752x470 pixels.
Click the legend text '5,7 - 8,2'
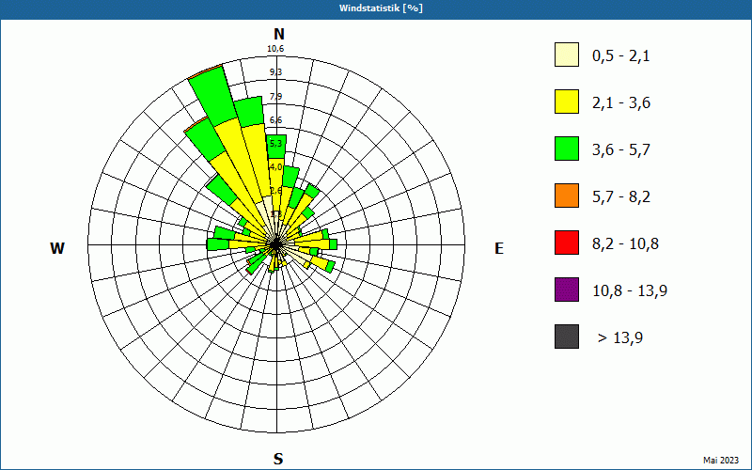click(621, 197)
